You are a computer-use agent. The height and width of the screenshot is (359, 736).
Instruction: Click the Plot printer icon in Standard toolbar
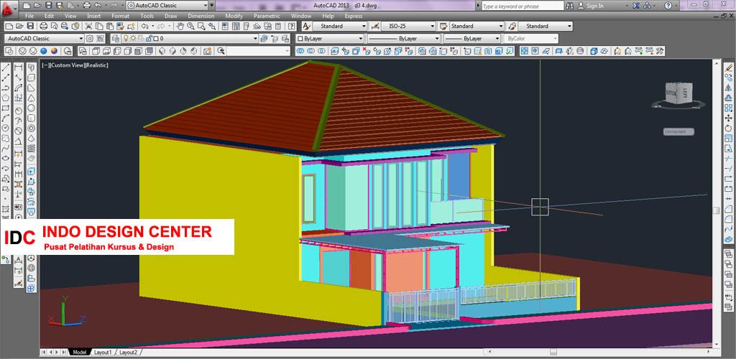point(43,27)
